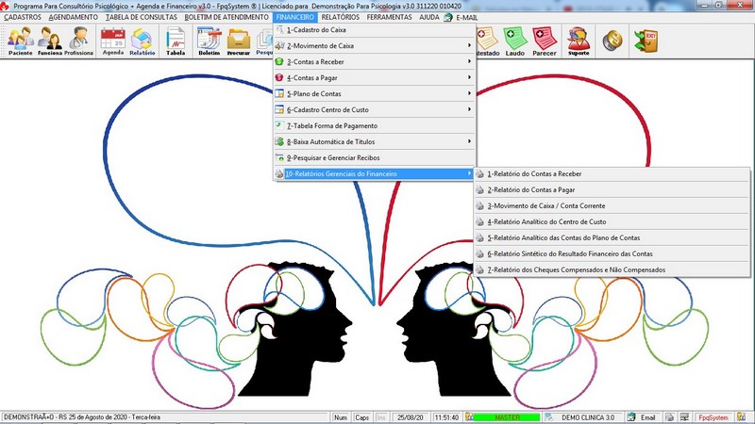This screenshot has width=755, height=424.
Task: Click the Paciente toolbar icon
Action: click(x=21, y=41)
